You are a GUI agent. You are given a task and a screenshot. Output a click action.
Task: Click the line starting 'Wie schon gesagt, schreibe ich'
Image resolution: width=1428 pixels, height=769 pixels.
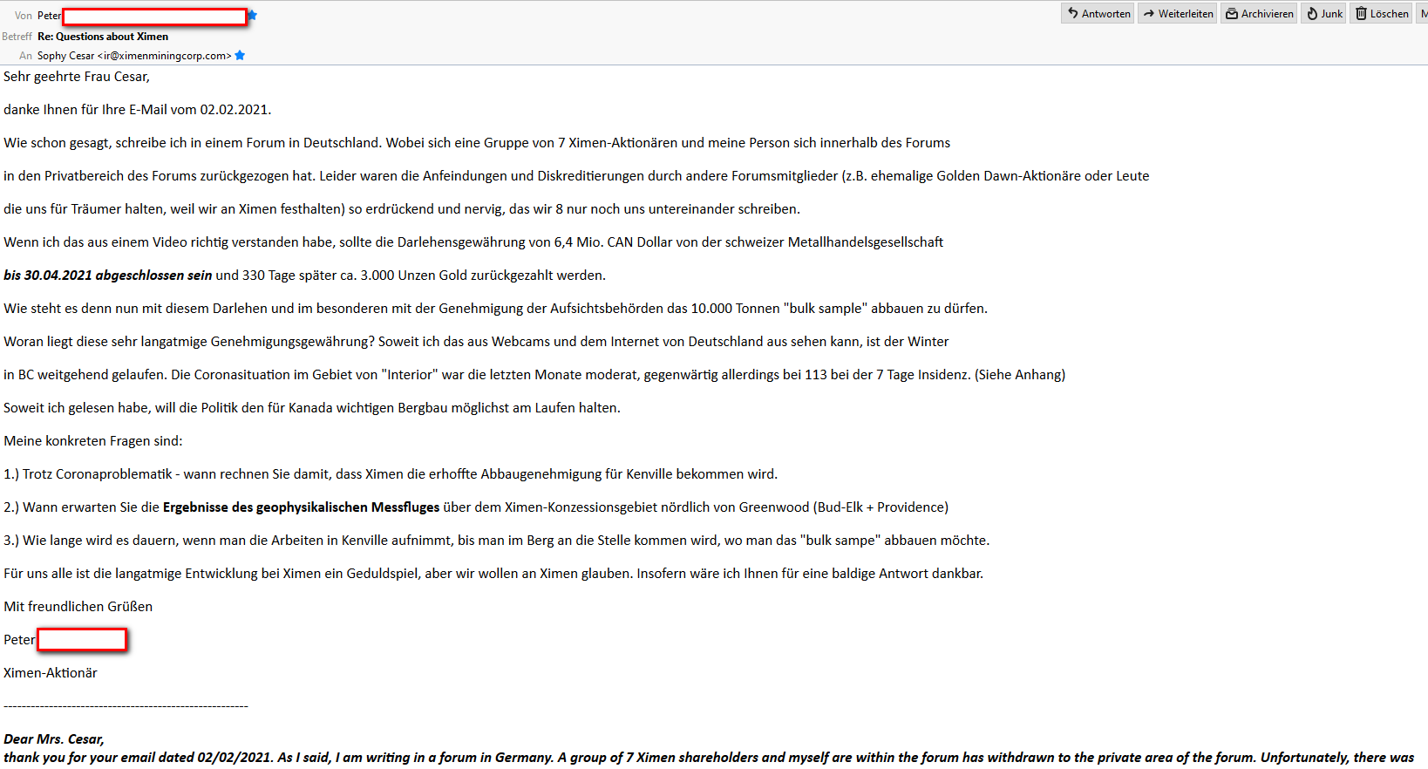click(x=477, y=143)
